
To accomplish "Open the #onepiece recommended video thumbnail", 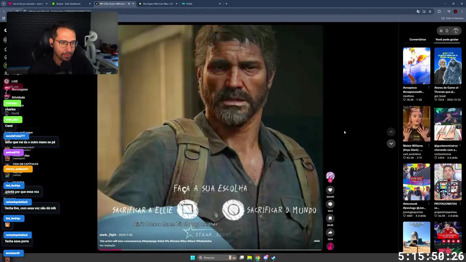I will pos(416,66).
